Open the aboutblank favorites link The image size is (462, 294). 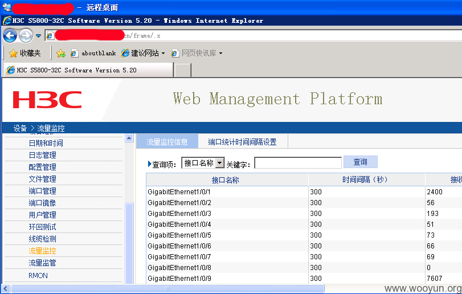click(x=93, y=53)
